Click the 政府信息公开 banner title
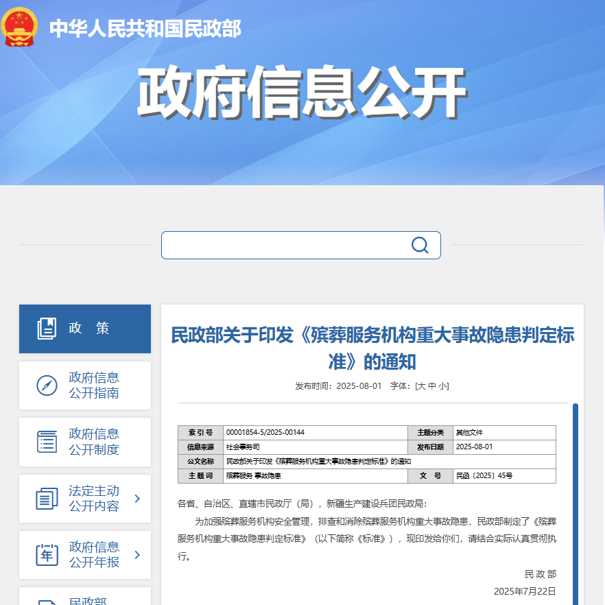The image size is (605, 605). point(302,89)
